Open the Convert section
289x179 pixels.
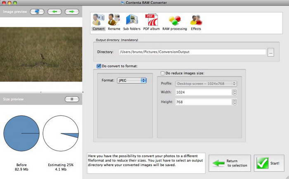98,22
